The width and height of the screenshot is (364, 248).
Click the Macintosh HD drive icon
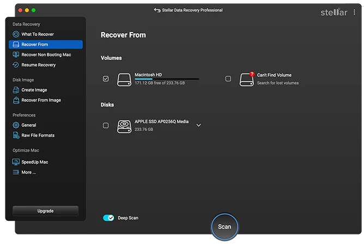[124, 80]
